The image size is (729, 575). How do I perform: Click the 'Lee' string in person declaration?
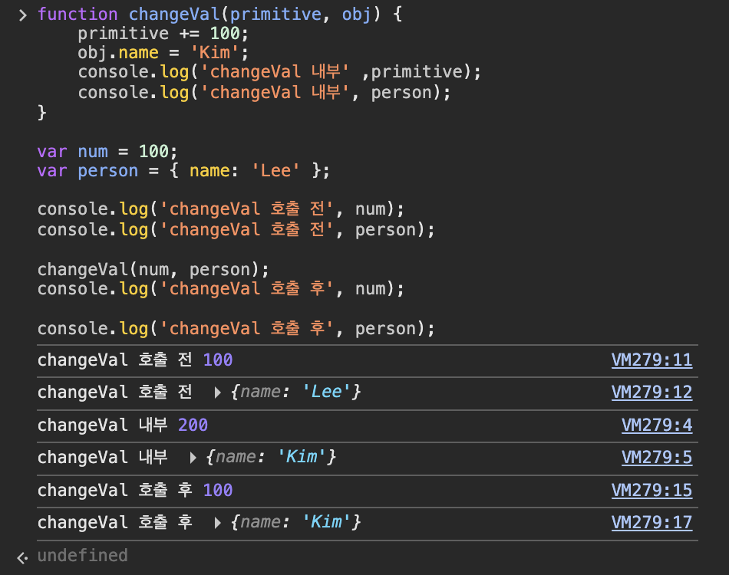point(276,171)
